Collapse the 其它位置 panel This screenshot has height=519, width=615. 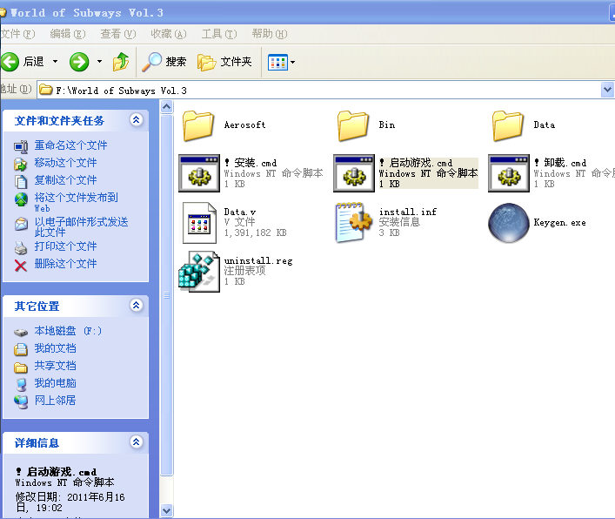pos(136,306)
